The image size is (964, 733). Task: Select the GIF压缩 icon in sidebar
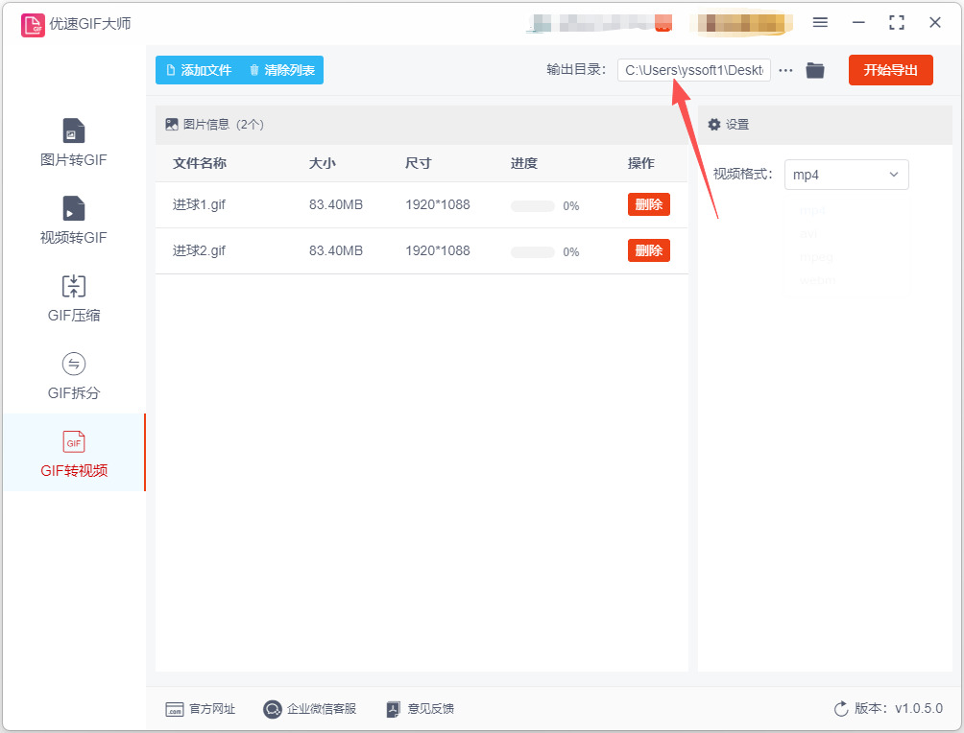pyautogui.click(x=74, y=286)
